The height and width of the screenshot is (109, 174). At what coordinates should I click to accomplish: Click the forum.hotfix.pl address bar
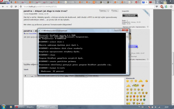pyautogui.click(x=86, y=6)
